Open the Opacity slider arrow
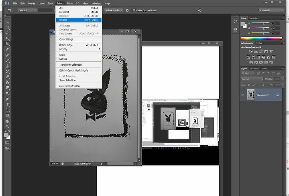 click(x=282, y=79)
